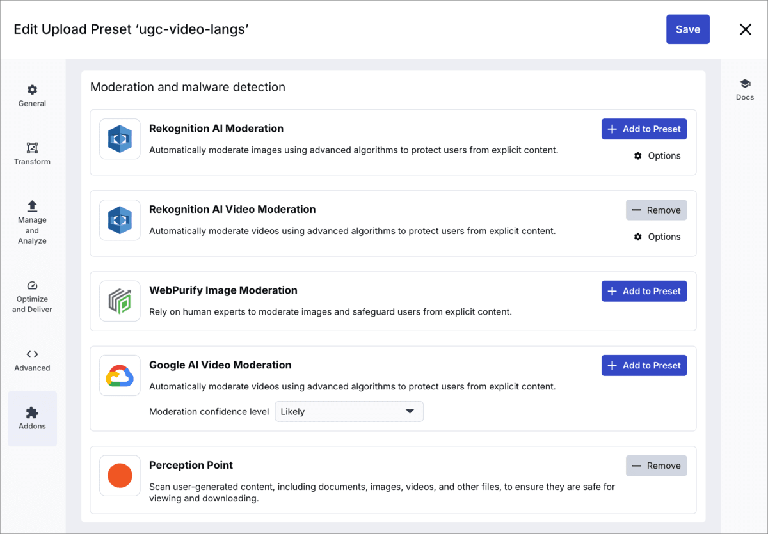The height and width of the screenshot is (534, 768).
Task: Click the WebPurify Image Moderation logo
Action: pos(120,301)
